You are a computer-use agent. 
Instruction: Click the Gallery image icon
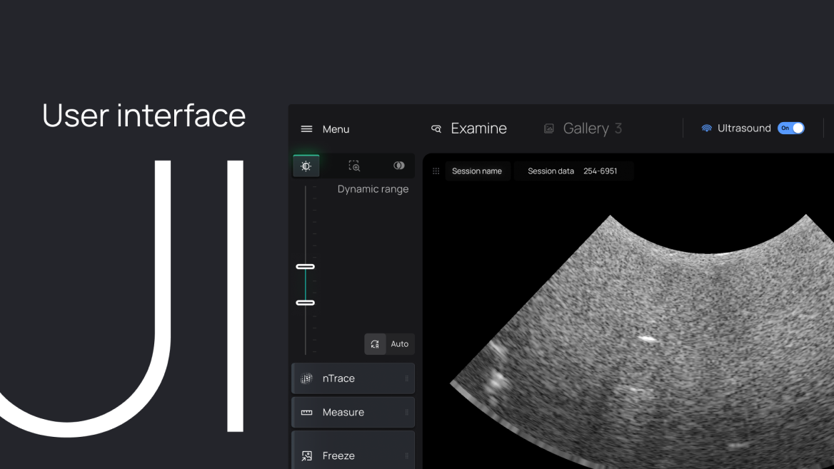(548, 128)
